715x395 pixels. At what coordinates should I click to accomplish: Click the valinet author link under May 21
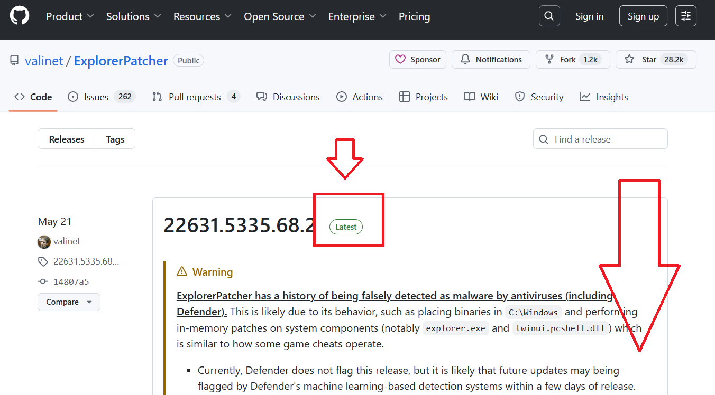[67, 241]
